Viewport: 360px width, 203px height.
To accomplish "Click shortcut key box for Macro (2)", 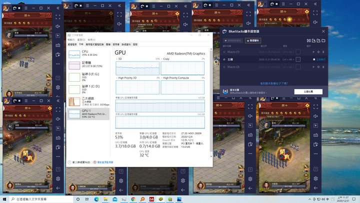I will click(298, 67).
